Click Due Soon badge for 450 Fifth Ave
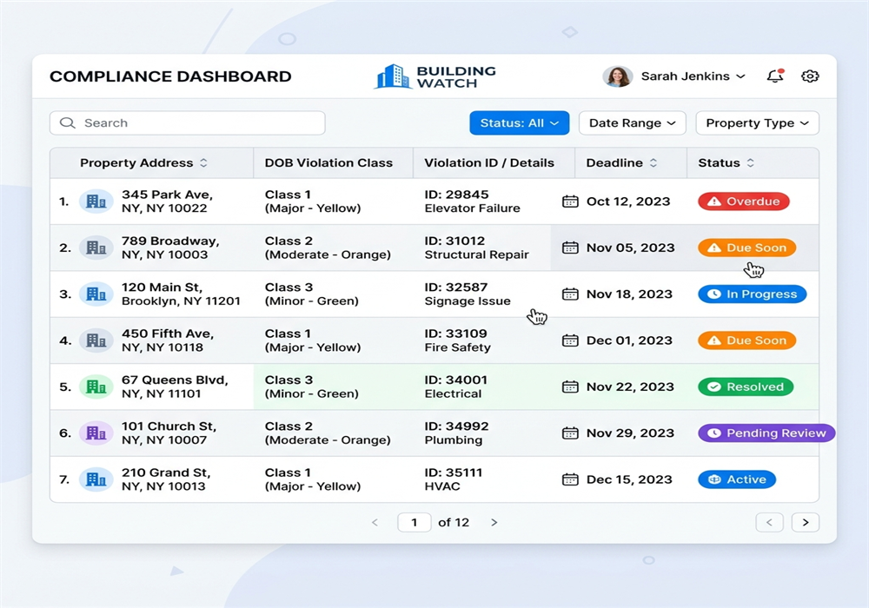The width and height of the screenshot is (869, 608). tap(747, 340)
